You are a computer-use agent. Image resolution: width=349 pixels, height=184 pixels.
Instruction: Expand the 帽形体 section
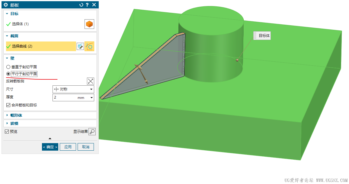click(x=16, y=115)
